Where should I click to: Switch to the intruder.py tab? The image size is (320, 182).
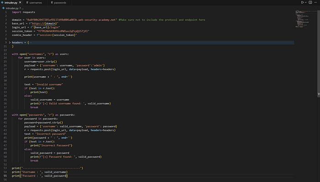click(x=11, y=3)
